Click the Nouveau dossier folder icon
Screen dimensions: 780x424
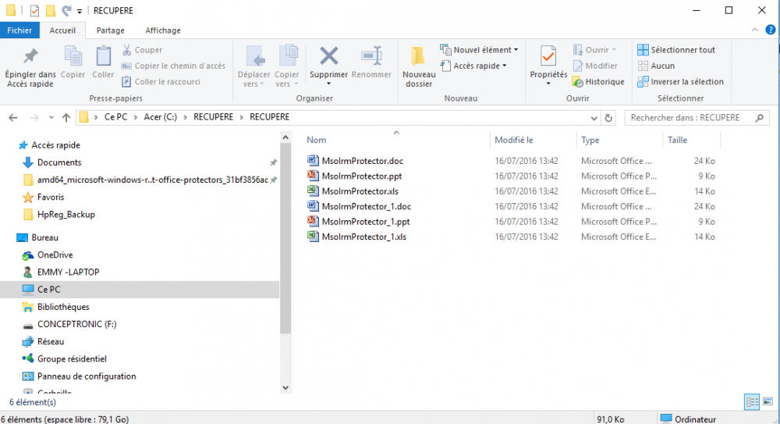click(x=418, y=57)
